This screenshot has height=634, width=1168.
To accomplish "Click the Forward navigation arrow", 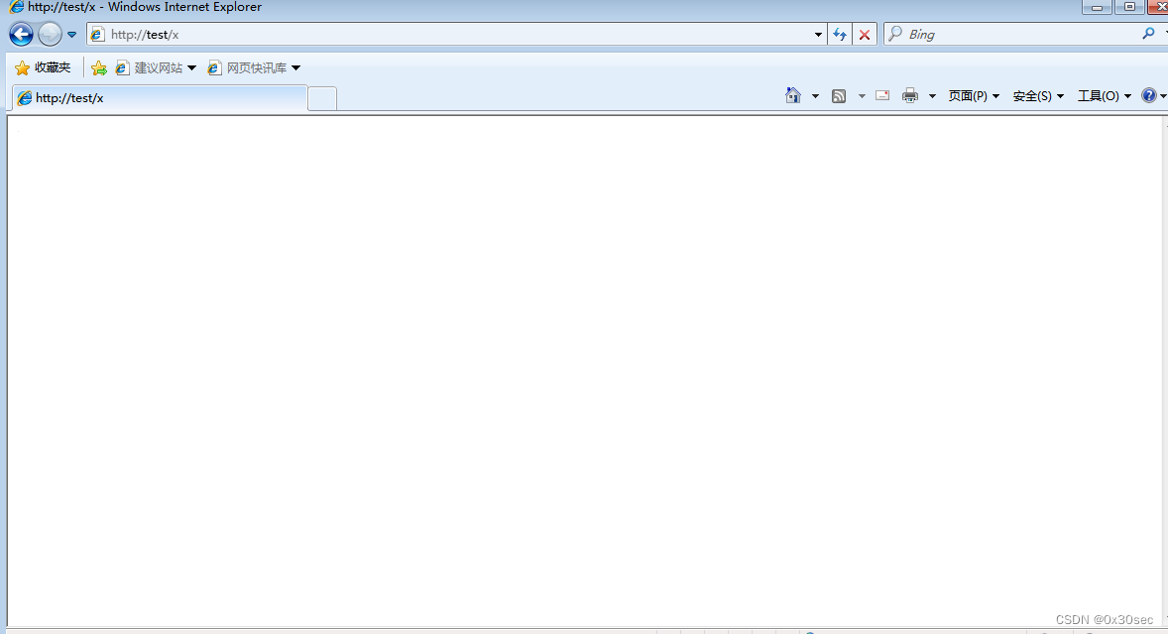I will coord(50,35).
